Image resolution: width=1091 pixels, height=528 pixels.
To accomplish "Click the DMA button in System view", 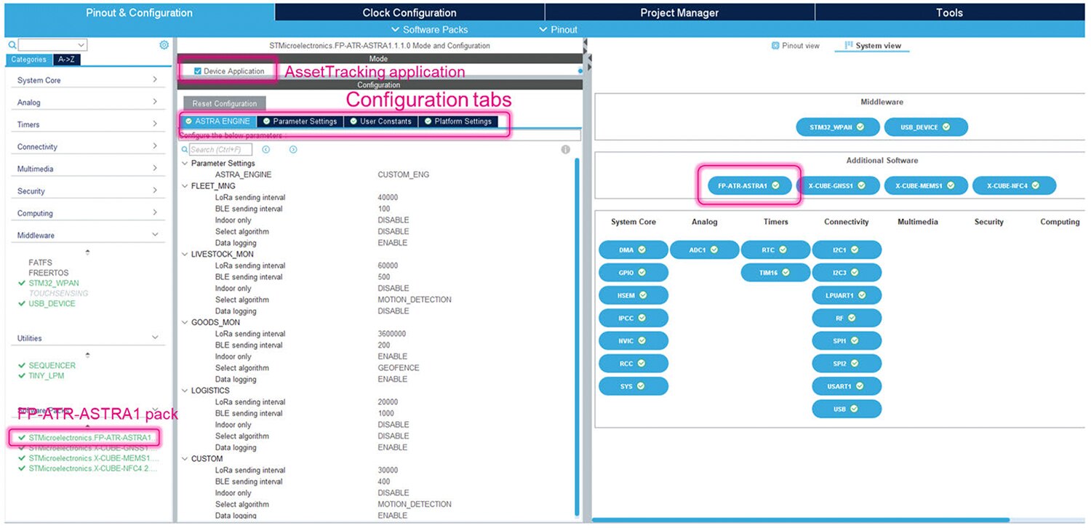I will [633, 249].
